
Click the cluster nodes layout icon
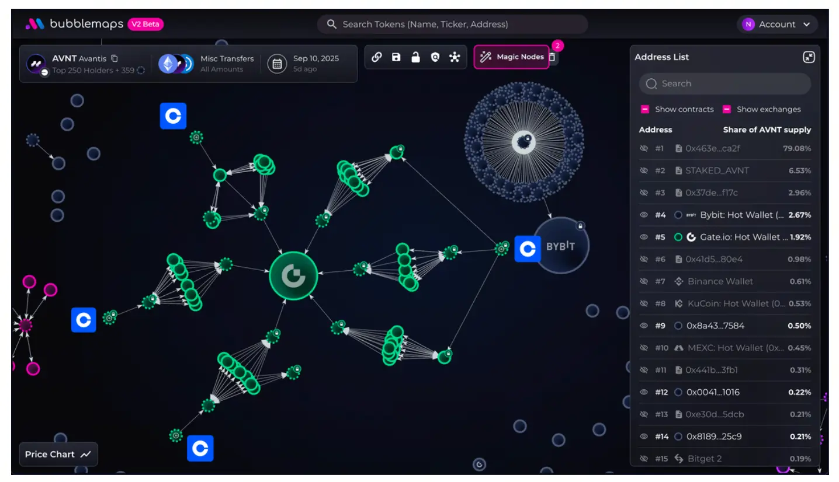455,57
